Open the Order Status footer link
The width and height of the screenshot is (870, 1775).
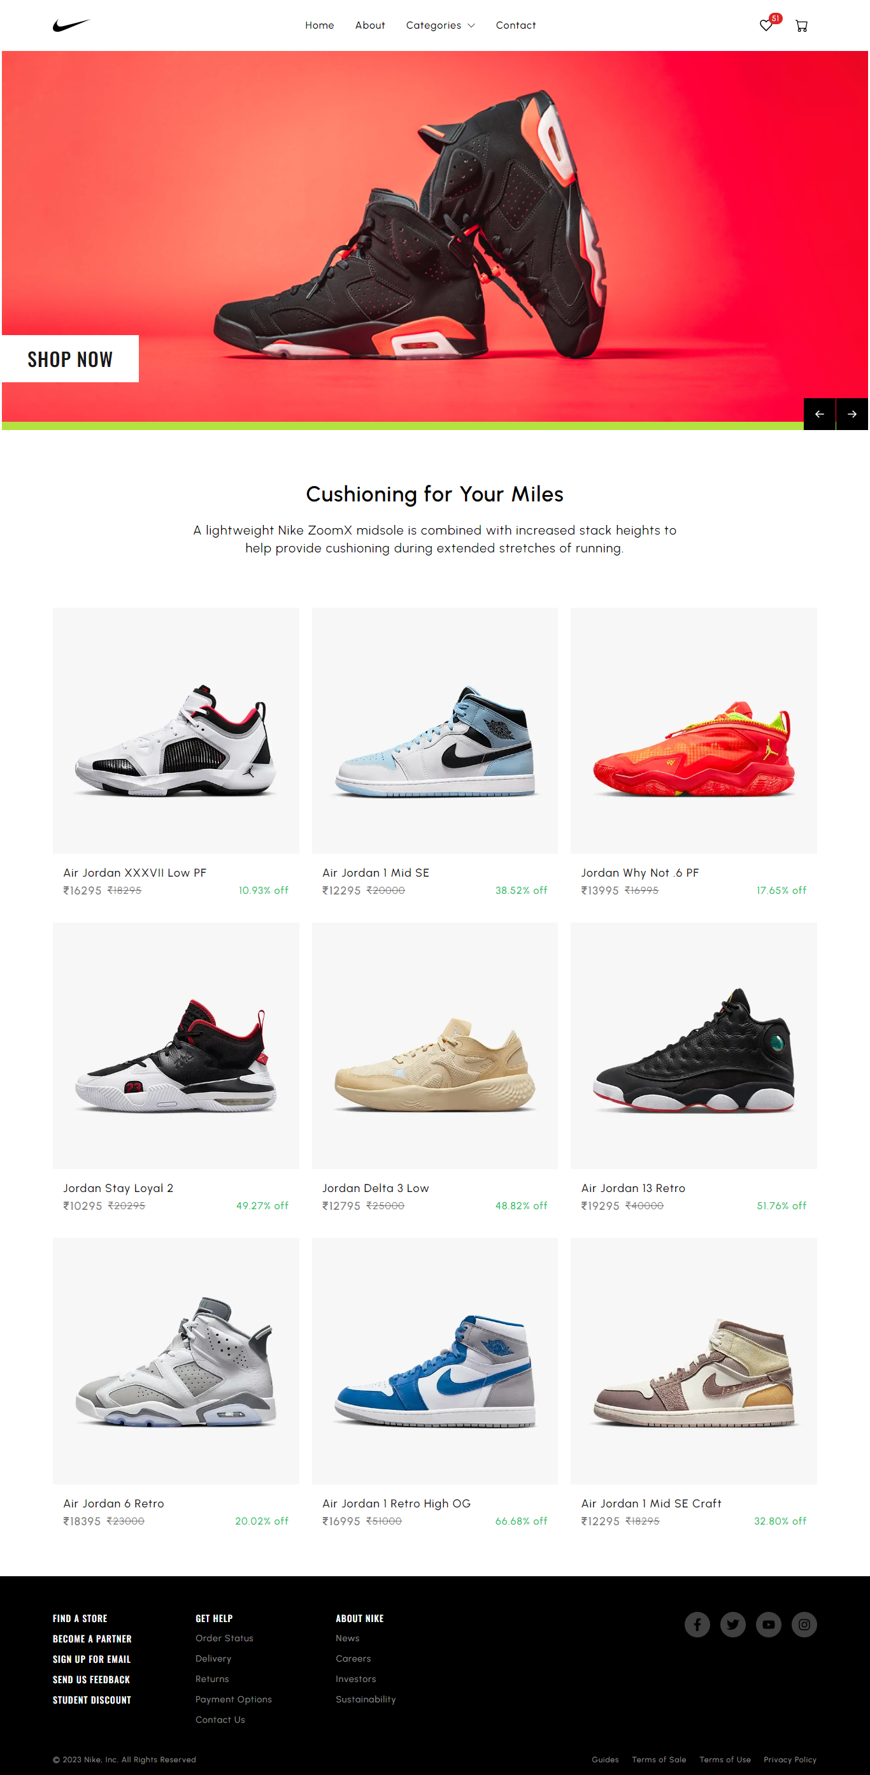(224, 1638)
